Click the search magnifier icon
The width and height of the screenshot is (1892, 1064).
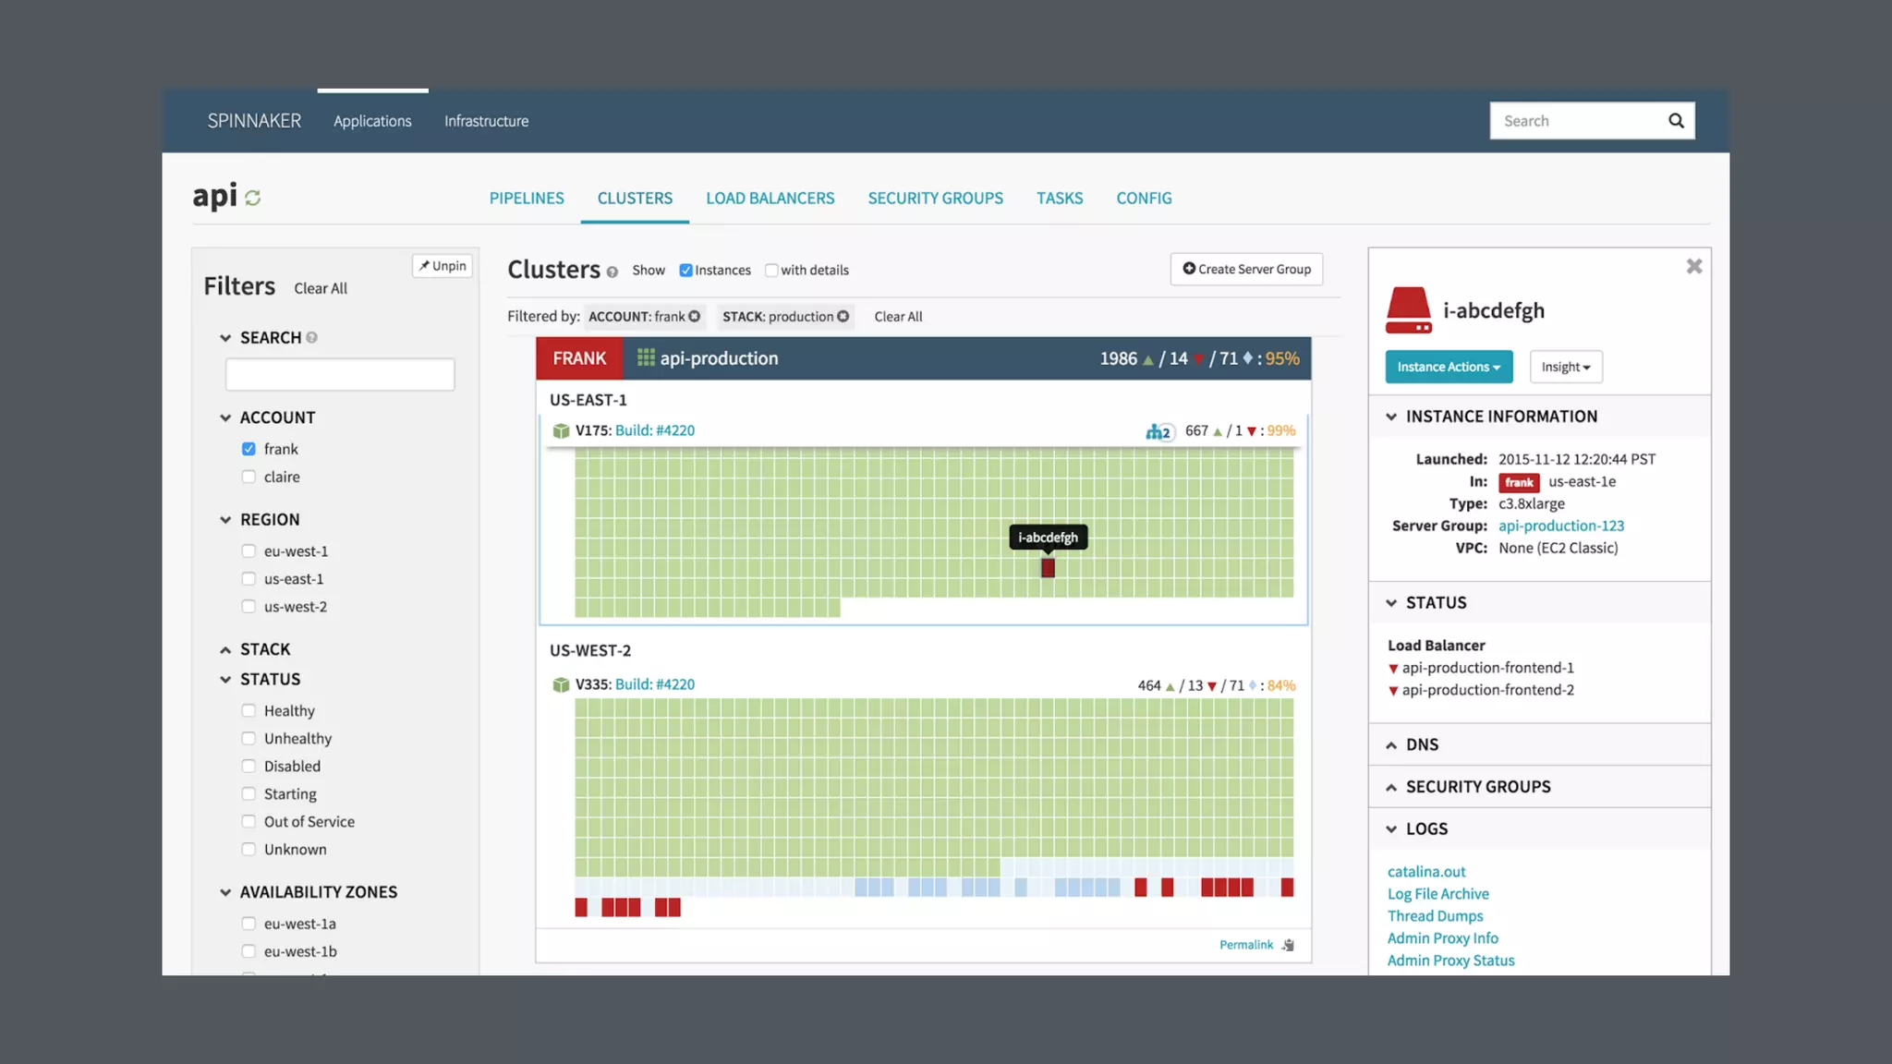point(1676,121)
